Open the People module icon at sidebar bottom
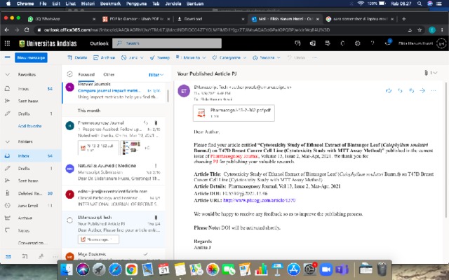This screenshot has height=280, width=449. pos(41,257)
